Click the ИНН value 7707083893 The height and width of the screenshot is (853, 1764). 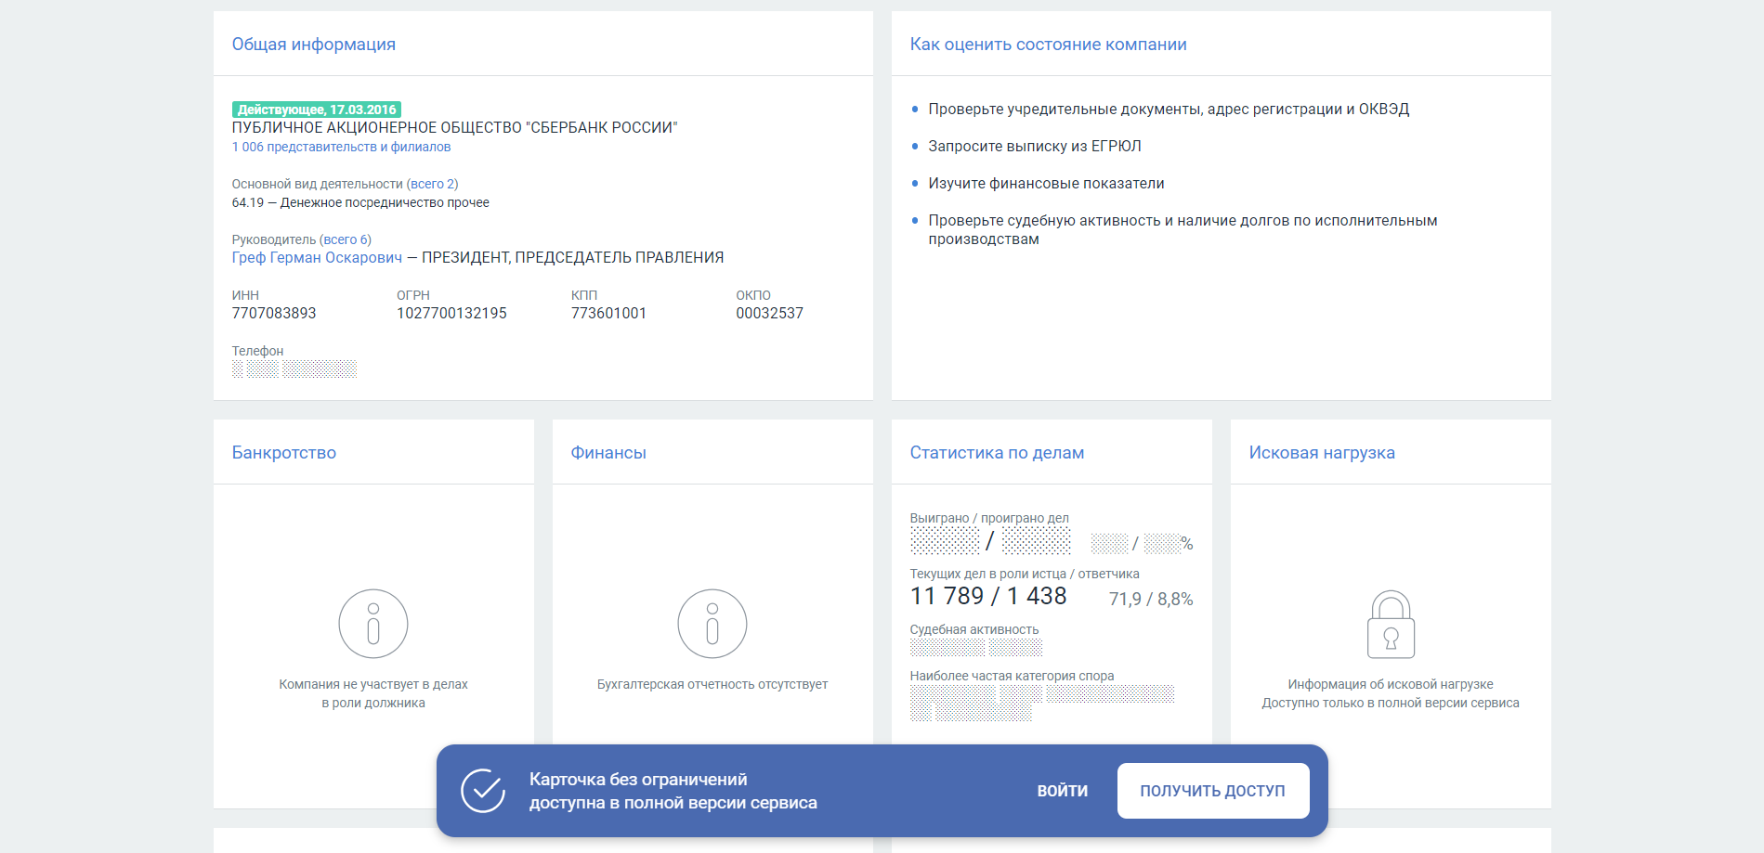(274, 313)
